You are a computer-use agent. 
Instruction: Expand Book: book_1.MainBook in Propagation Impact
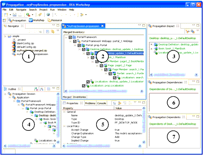[x=151, y=48]
